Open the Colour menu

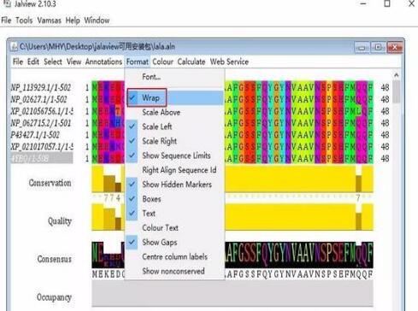tap(163, 62)
